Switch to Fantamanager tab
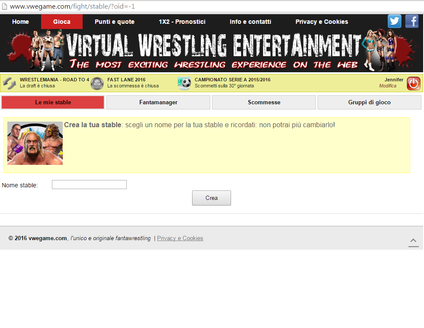This screenshot has width=424, height=328. (x=158, y=102)
